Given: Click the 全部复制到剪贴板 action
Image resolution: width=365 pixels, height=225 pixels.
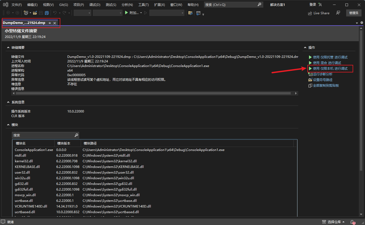Looking at the screenshot, I should click(x=326, y=86).
